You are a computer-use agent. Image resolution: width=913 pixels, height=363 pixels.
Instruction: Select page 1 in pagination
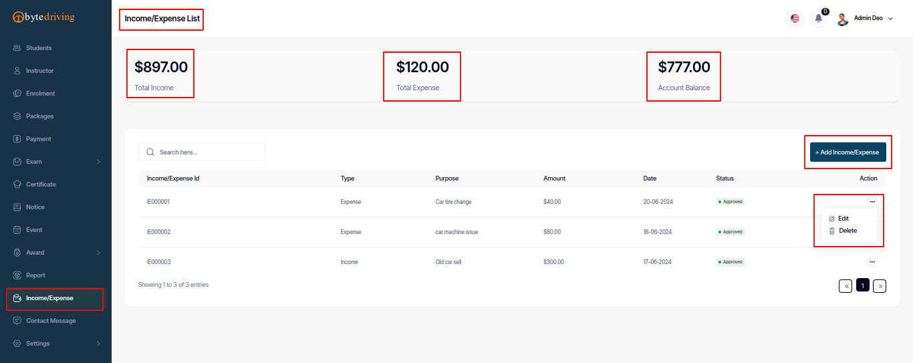(x=863, y=285)
